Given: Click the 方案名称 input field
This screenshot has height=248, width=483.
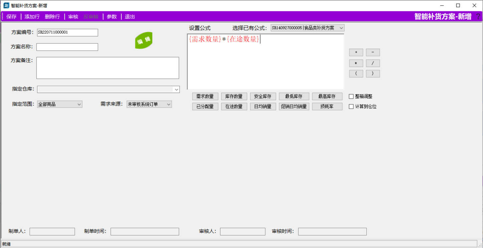Looking at the screenshot, I should (67, 47).
